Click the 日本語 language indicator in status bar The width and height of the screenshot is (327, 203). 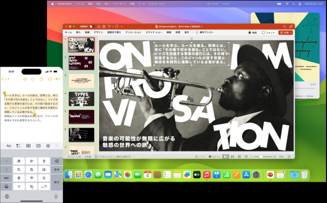tap(87, 157)
